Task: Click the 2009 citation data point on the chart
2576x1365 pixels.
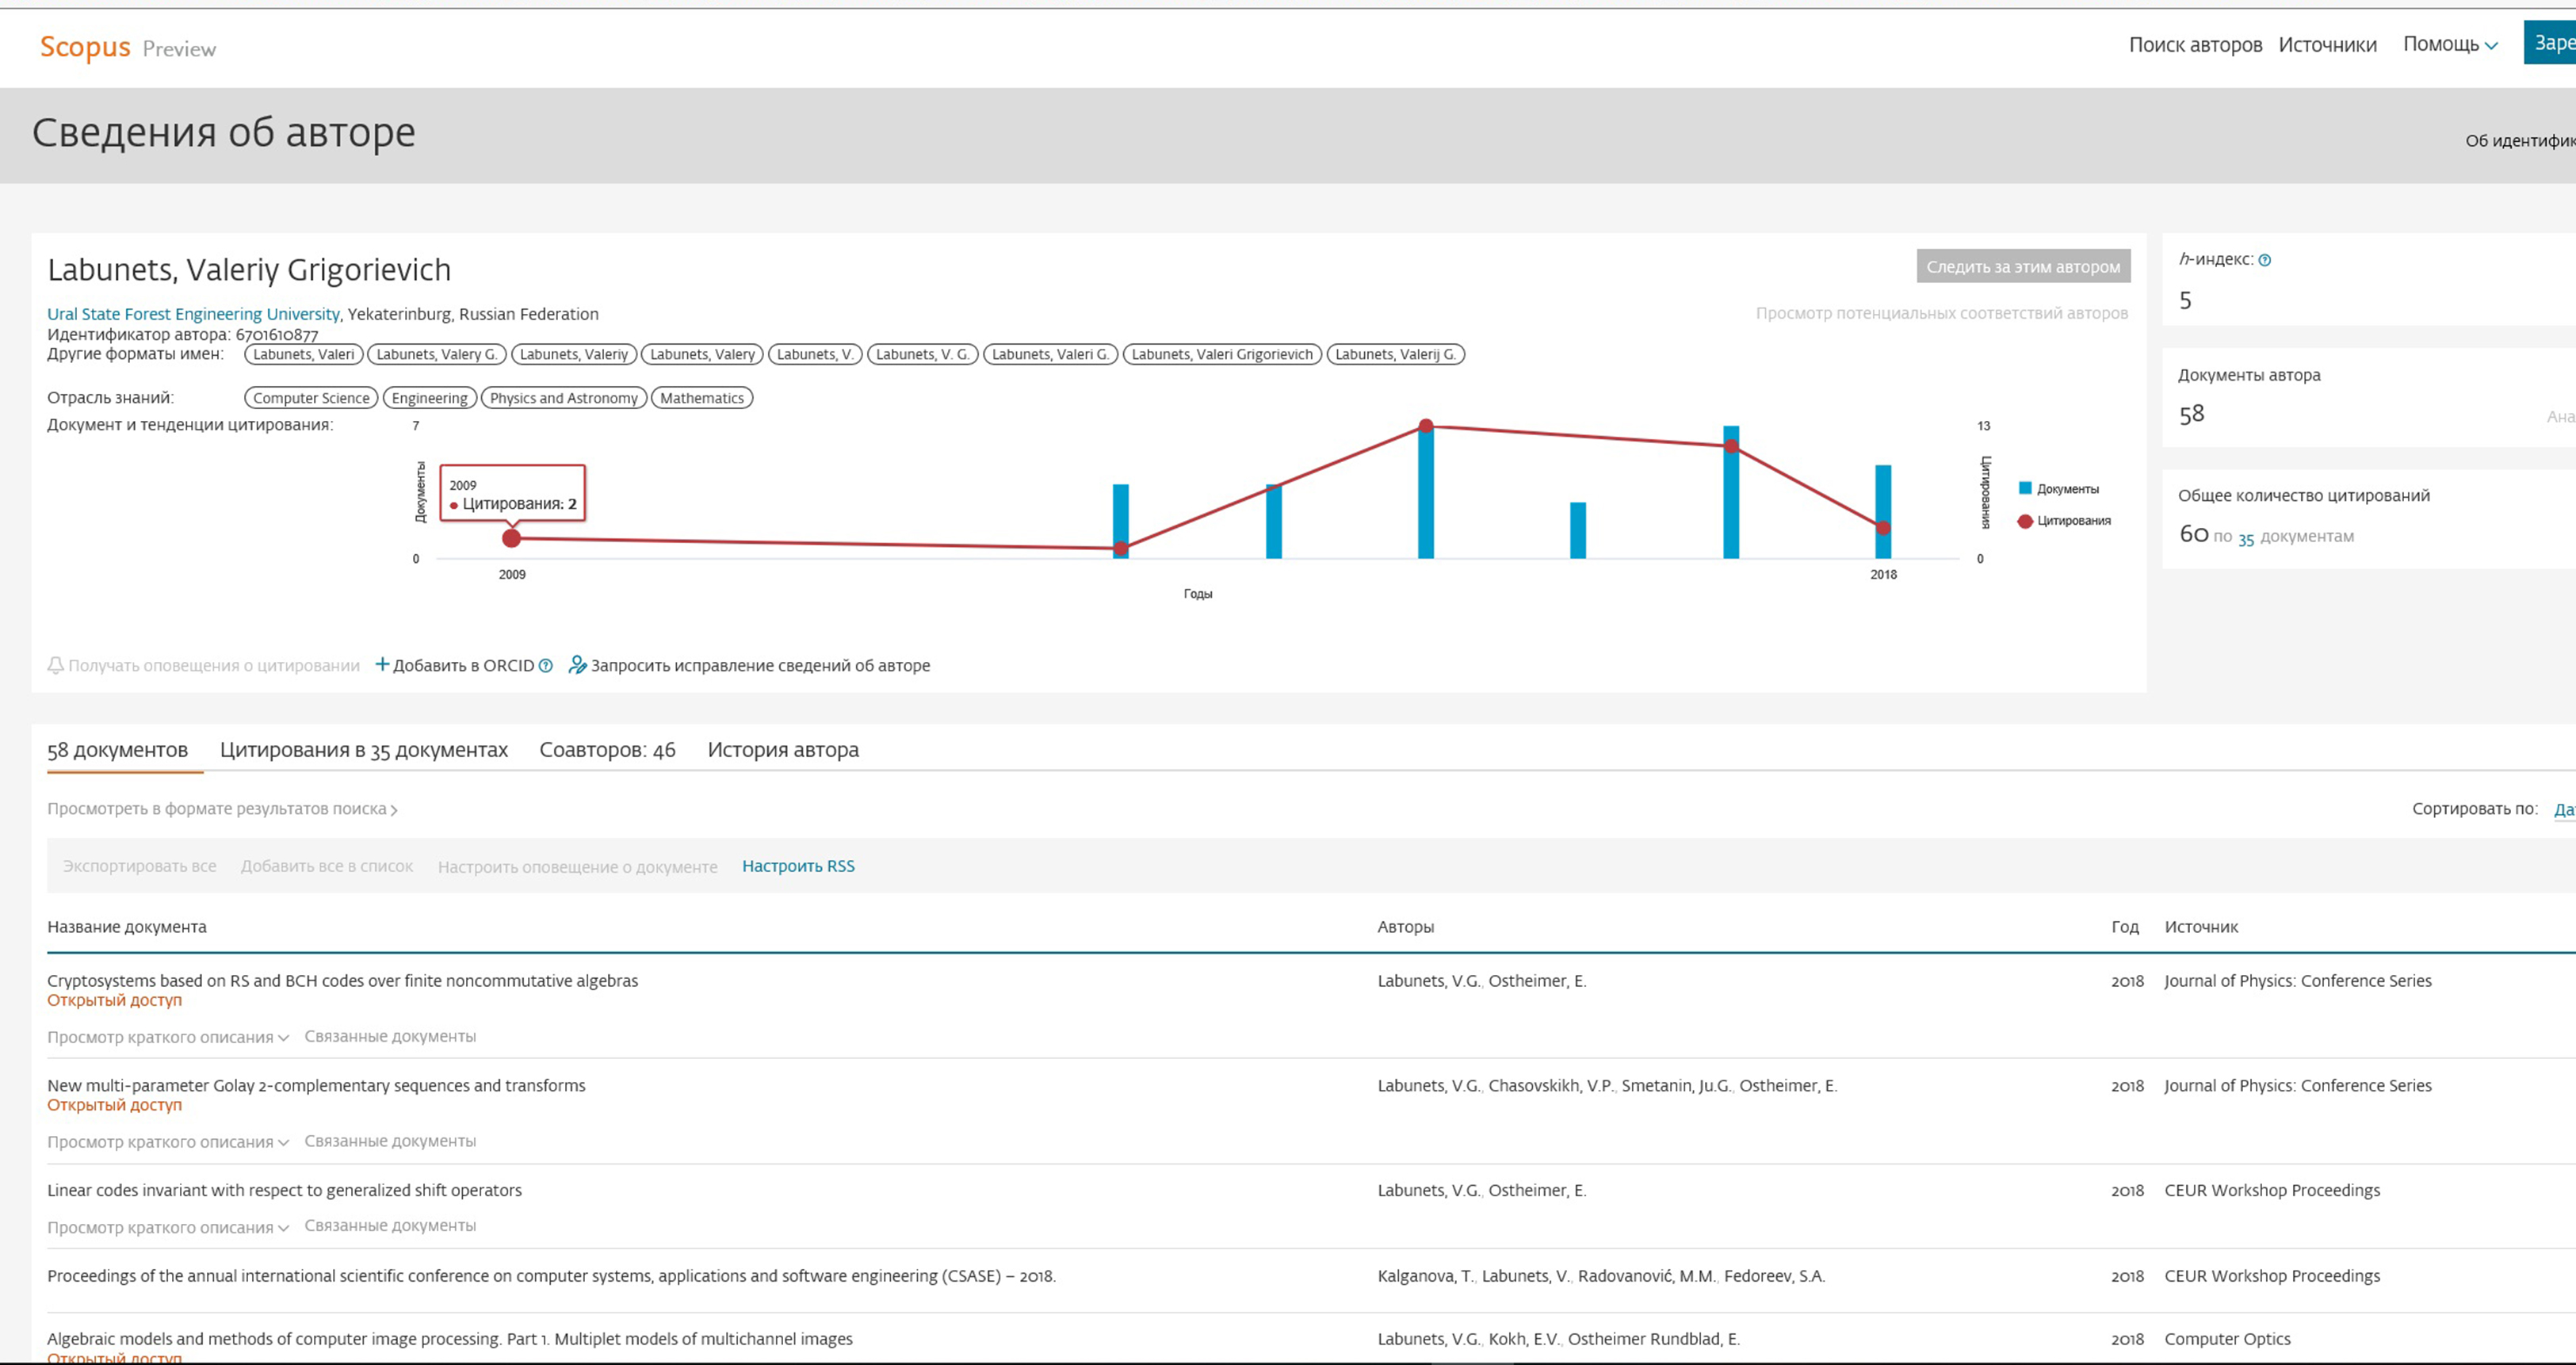Action: point(511,539)
